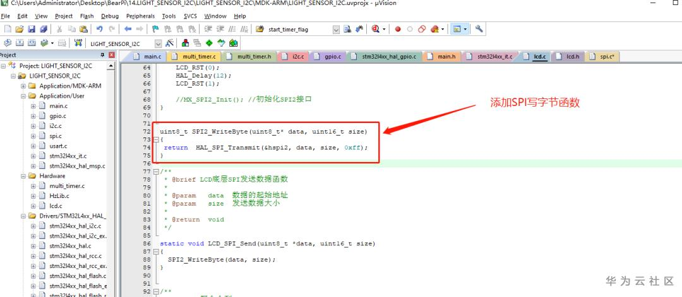Screen dimensions: 682x297
Task: Expand the Application/MDK-ARM folder
Action: 23,86
